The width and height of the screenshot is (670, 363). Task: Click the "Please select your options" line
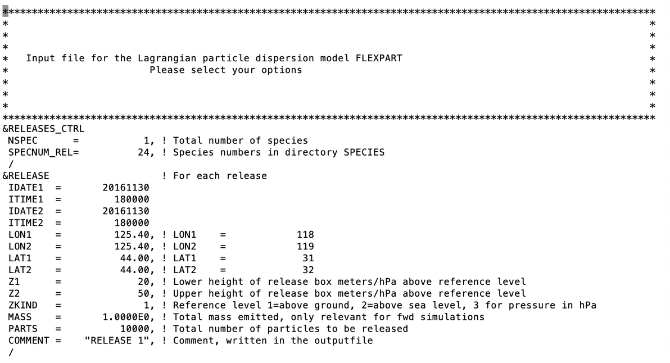point(225,70)
